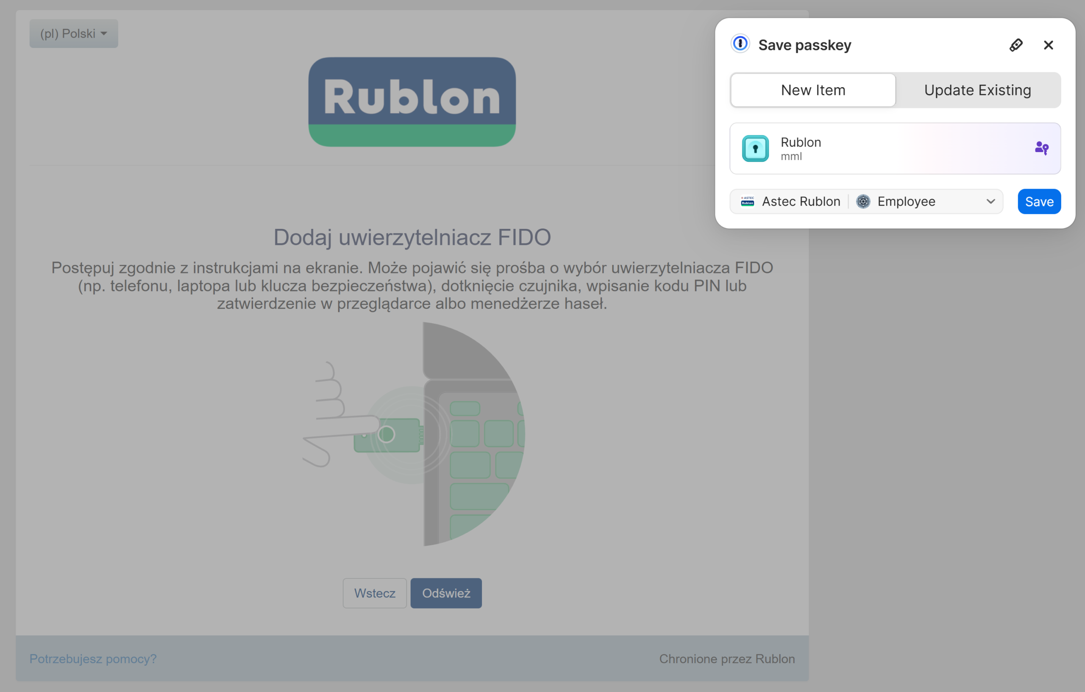Click the Astec Rublon account logo icon
Screen dimensions: 1085x692
747,201
